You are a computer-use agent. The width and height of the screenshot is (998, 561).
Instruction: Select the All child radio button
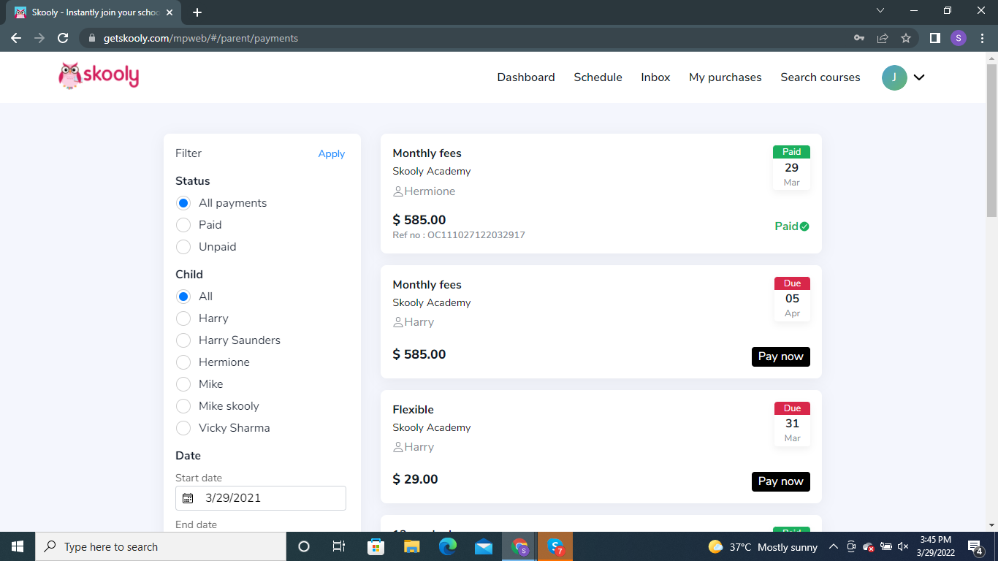coord(183,297)
